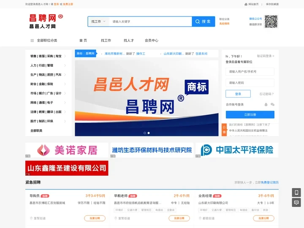Log in with QQ partner icon
The width and height of the screenshot is (304, 228).
coord(266,105)
